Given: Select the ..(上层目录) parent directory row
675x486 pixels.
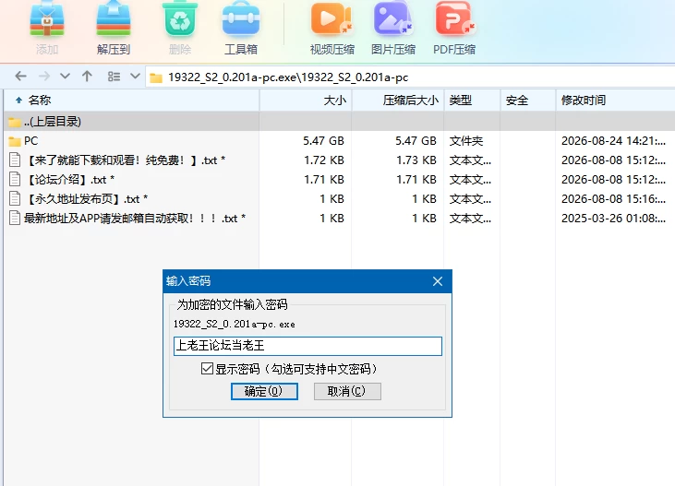Looking at the screenshot, I should [340, 122].
